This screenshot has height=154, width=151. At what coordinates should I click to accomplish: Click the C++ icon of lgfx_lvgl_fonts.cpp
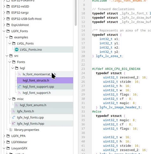14,117
